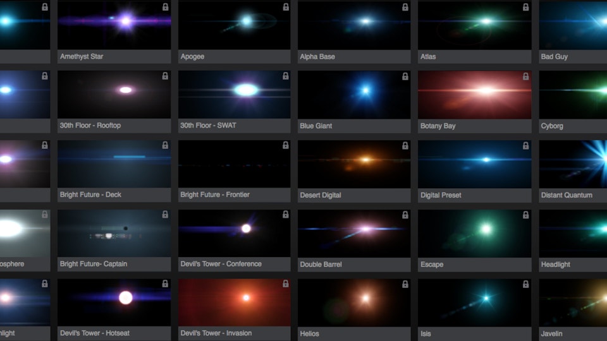Select the 30th Floor - Rooftop flare thumbnail
The height and width of the screenshot is (341, 607).
pos(114,94)
